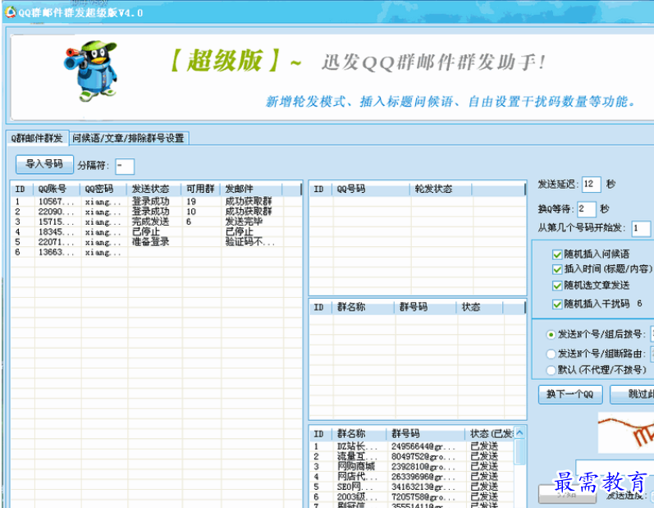Click 状态 header in middle group list
This screenshot has height=508, width=654.
[x=480, y=308]
